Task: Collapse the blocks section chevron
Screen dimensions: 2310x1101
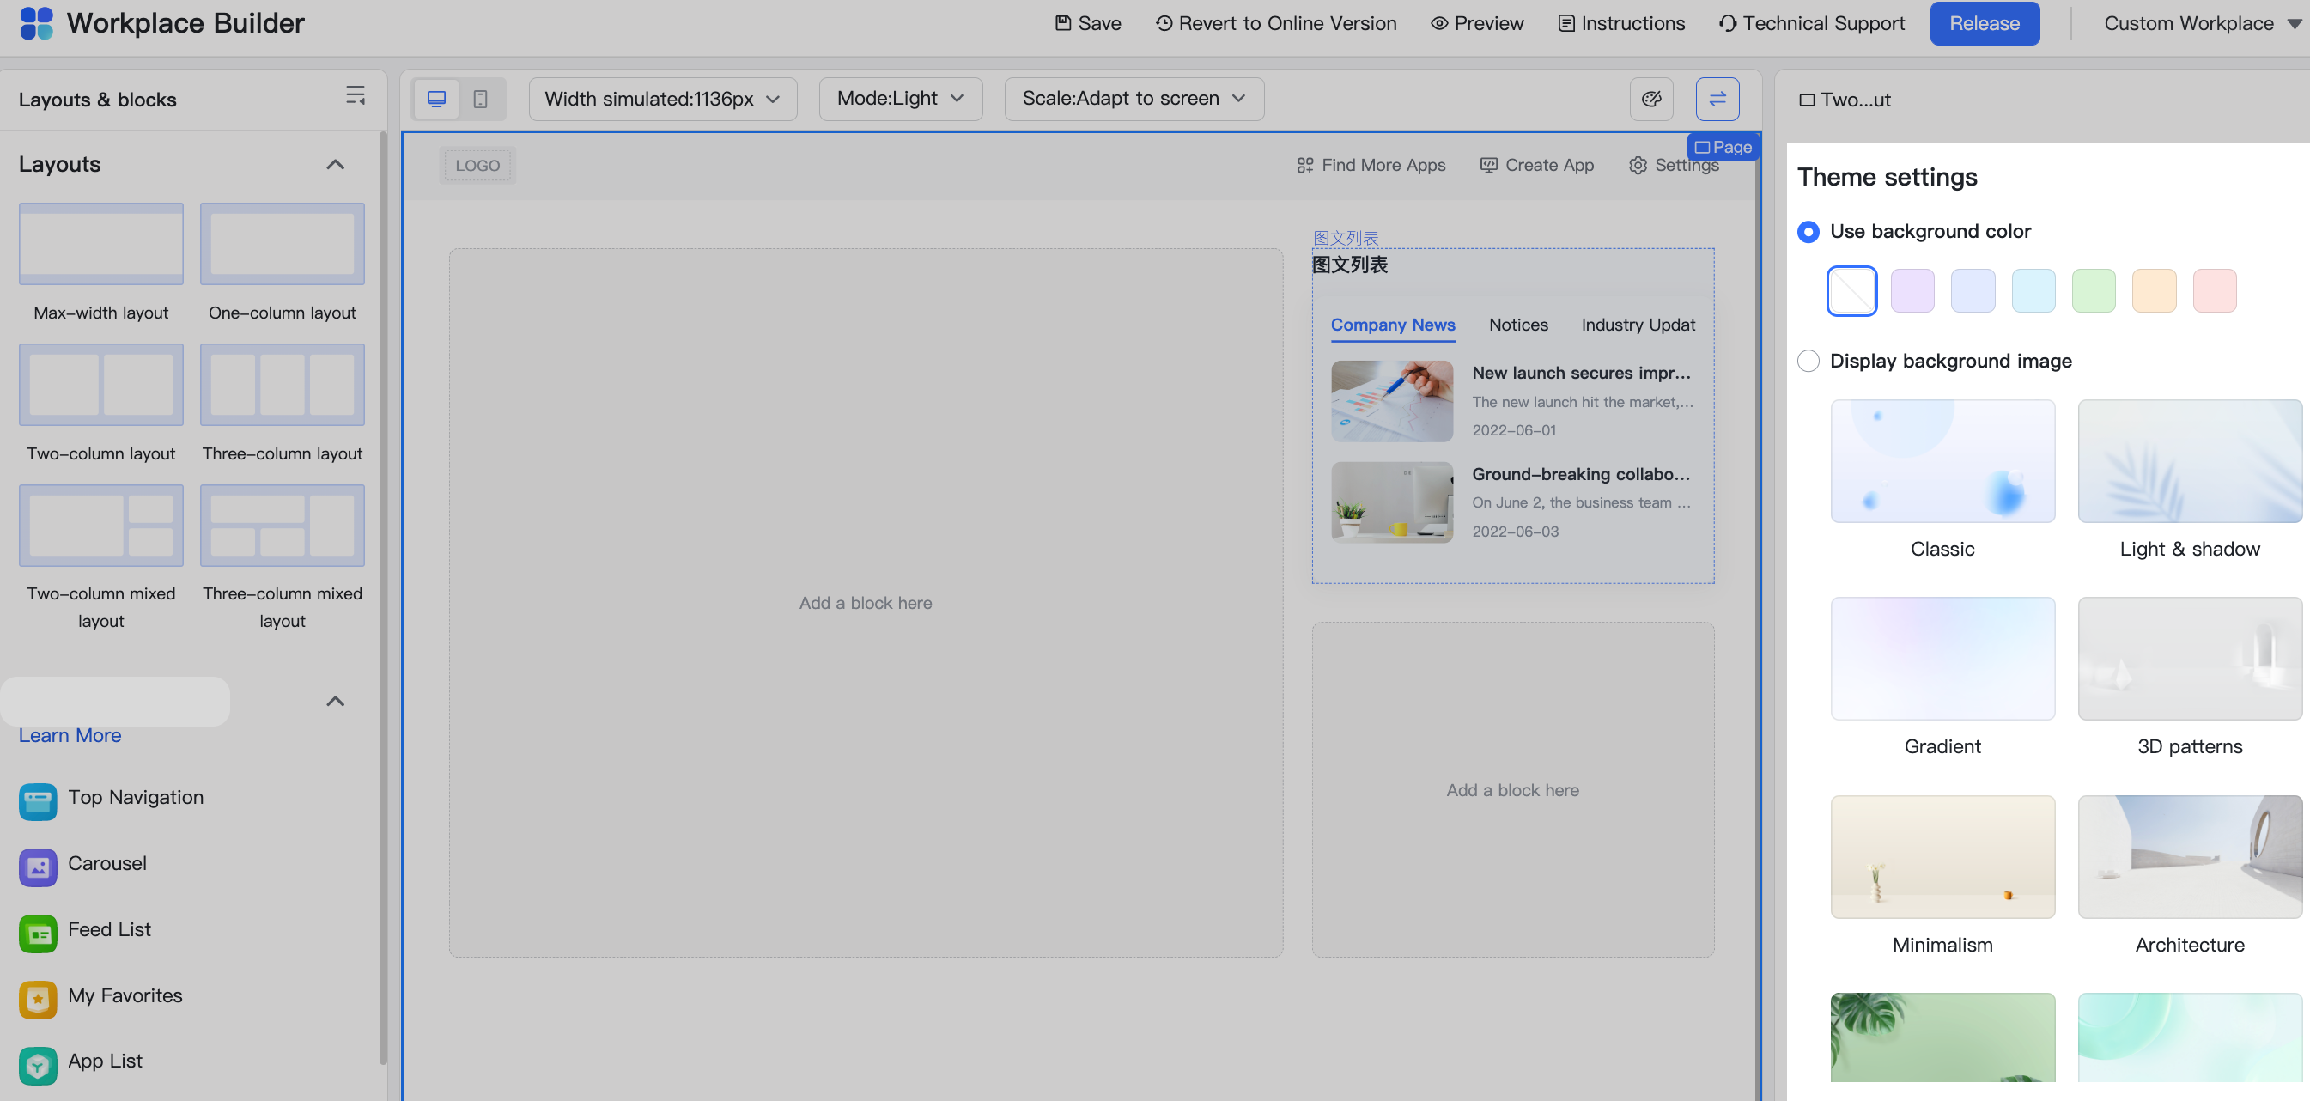Action: (335, 701)
